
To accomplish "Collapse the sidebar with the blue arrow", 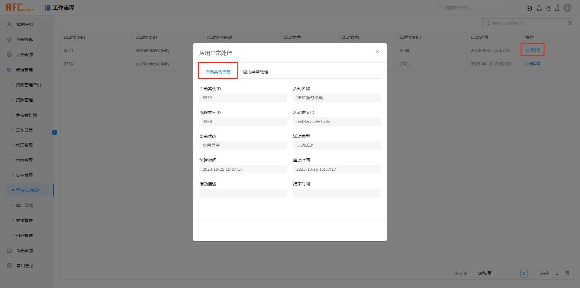I will (55, 132).
